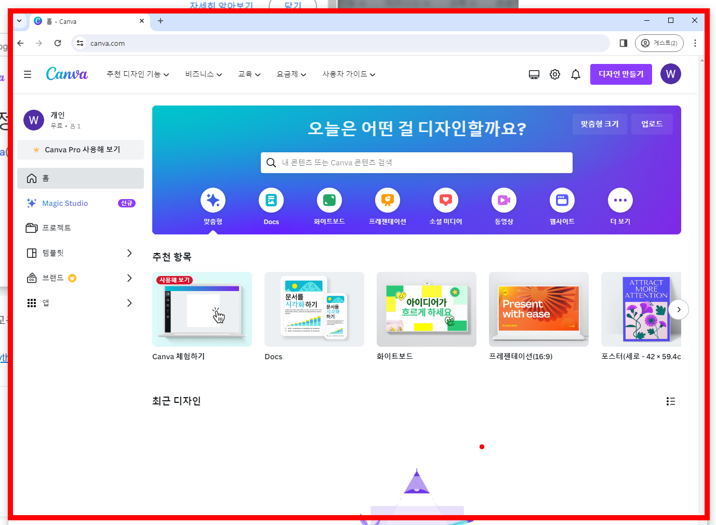
Task: Expand 요금제 dropdown menu
Action: point(291,74)
